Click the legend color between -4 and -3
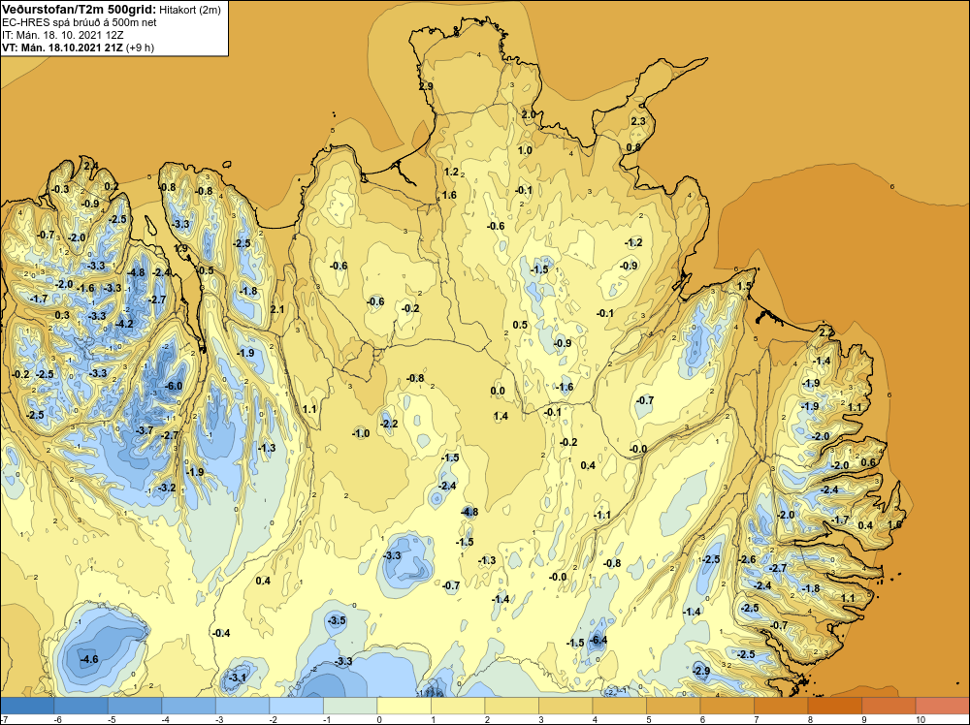This screenshot has height=725, width=970. [189, 706]
